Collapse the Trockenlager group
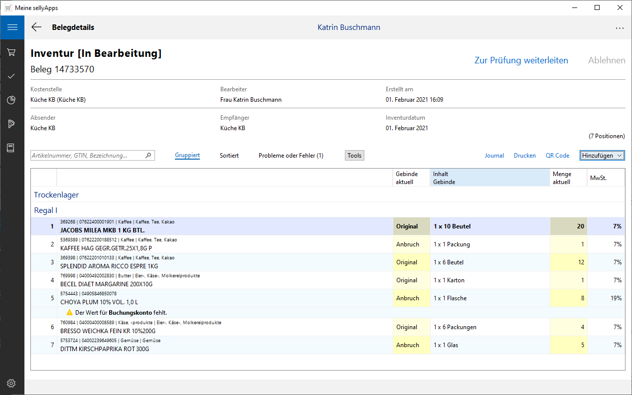 click(56, 195)
